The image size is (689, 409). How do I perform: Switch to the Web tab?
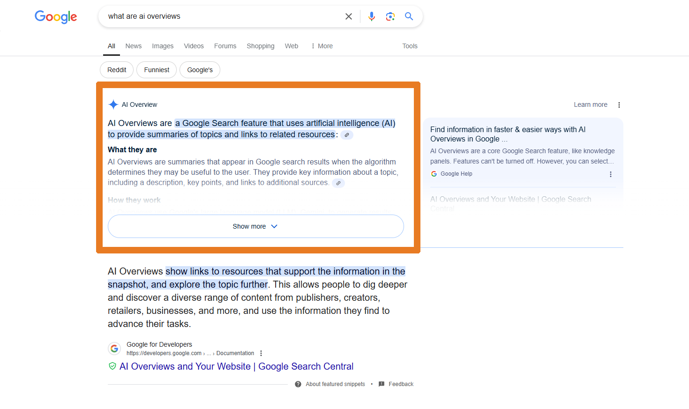pos(292,46)
